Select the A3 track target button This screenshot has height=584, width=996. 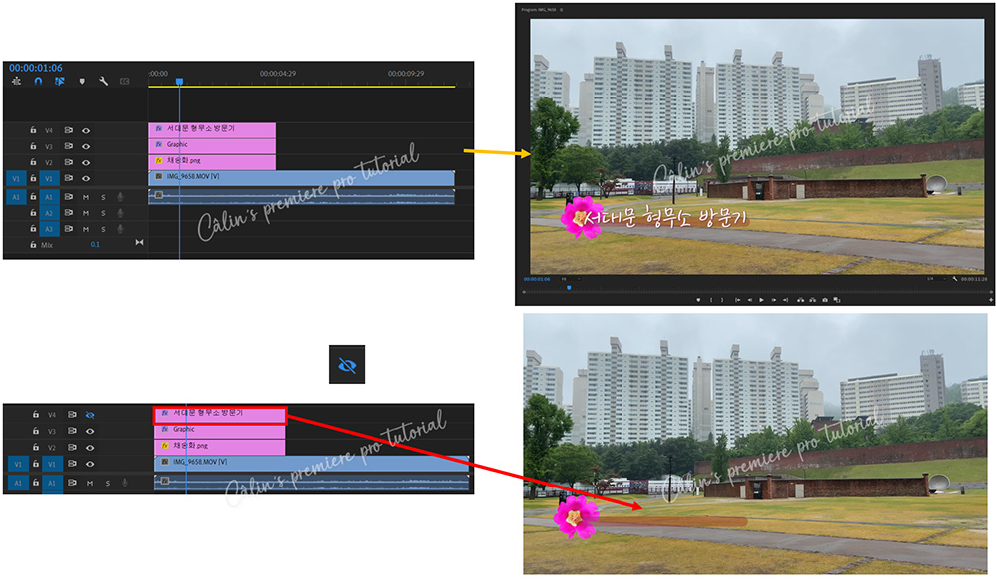(x=49, y=229)
